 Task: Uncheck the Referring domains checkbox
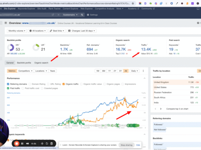[x=8, y=84]
